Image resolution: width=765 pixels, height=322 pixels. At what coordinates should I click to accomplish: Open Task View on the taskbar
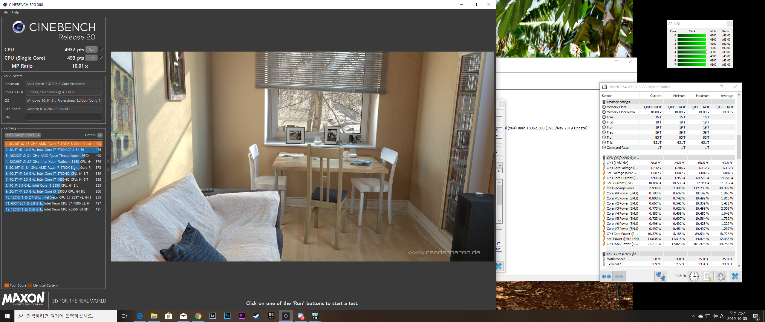[x=124, y=316]
